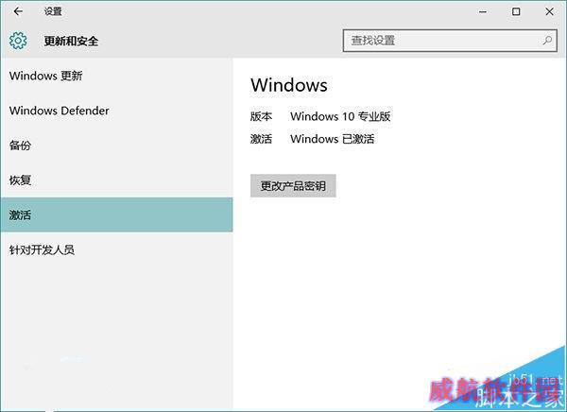Click the search magnifier icon

click(547, 41)
